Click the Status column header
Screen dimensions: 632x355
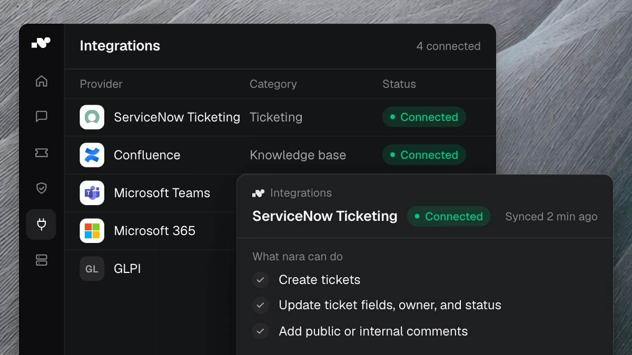tap(399, 84)
